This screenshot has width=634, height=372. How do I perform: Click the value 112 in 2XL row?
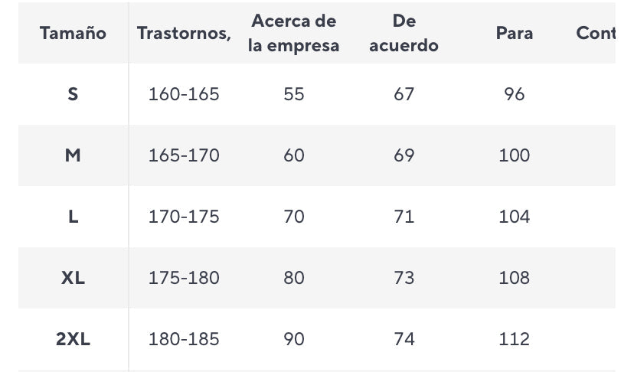point(514,339)
